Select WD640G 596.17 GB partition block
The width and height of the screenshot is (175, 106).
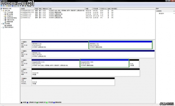click(93, 54)
